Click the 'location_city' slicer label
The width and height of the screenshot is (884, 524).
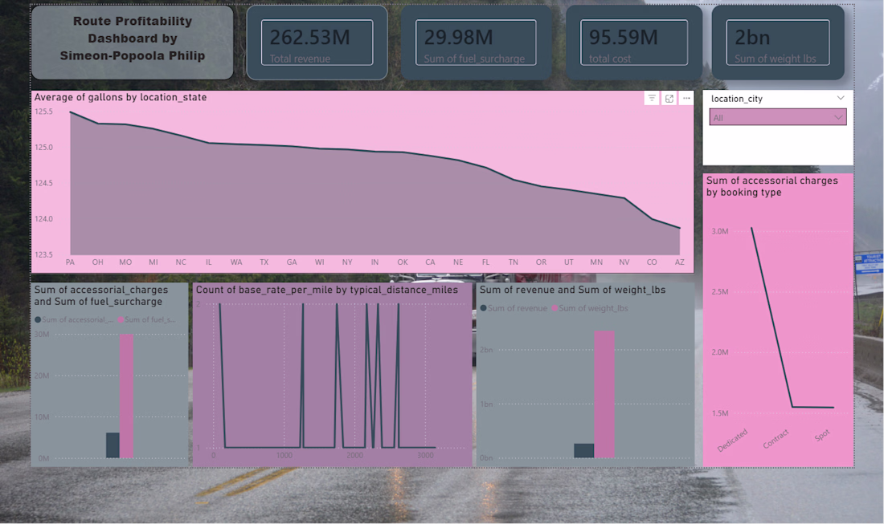pos(737,99)
